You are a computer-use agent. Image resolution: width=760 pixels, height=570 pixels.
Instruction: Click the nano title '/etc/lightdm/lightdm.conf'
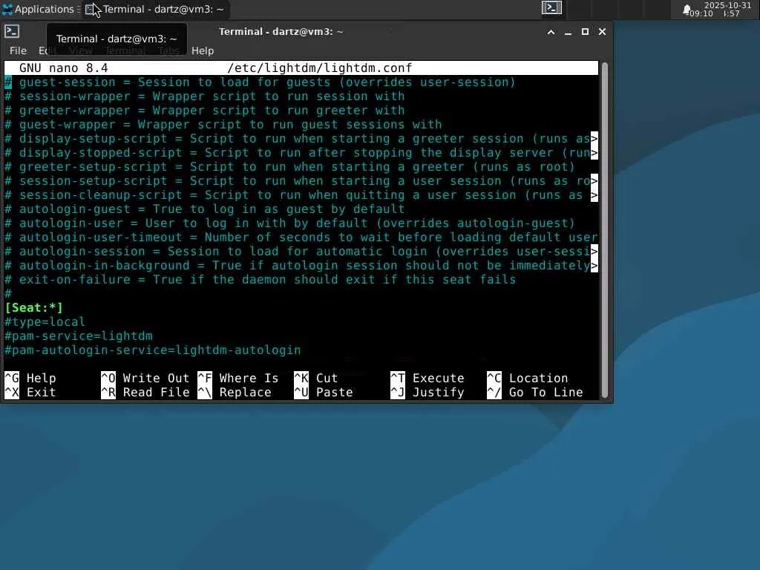tap(319, 68)
